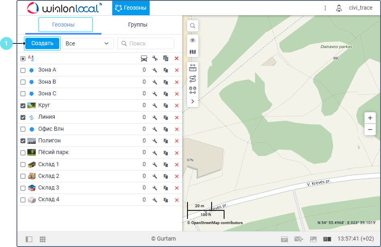Click the Wialon Local logo
This screenshot has width=381, height=247.
[64, 8]
